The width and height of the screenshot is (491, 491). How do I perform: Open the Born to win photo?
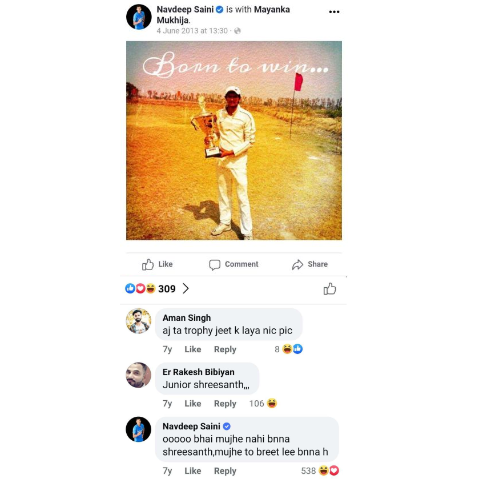coord(234,140)
